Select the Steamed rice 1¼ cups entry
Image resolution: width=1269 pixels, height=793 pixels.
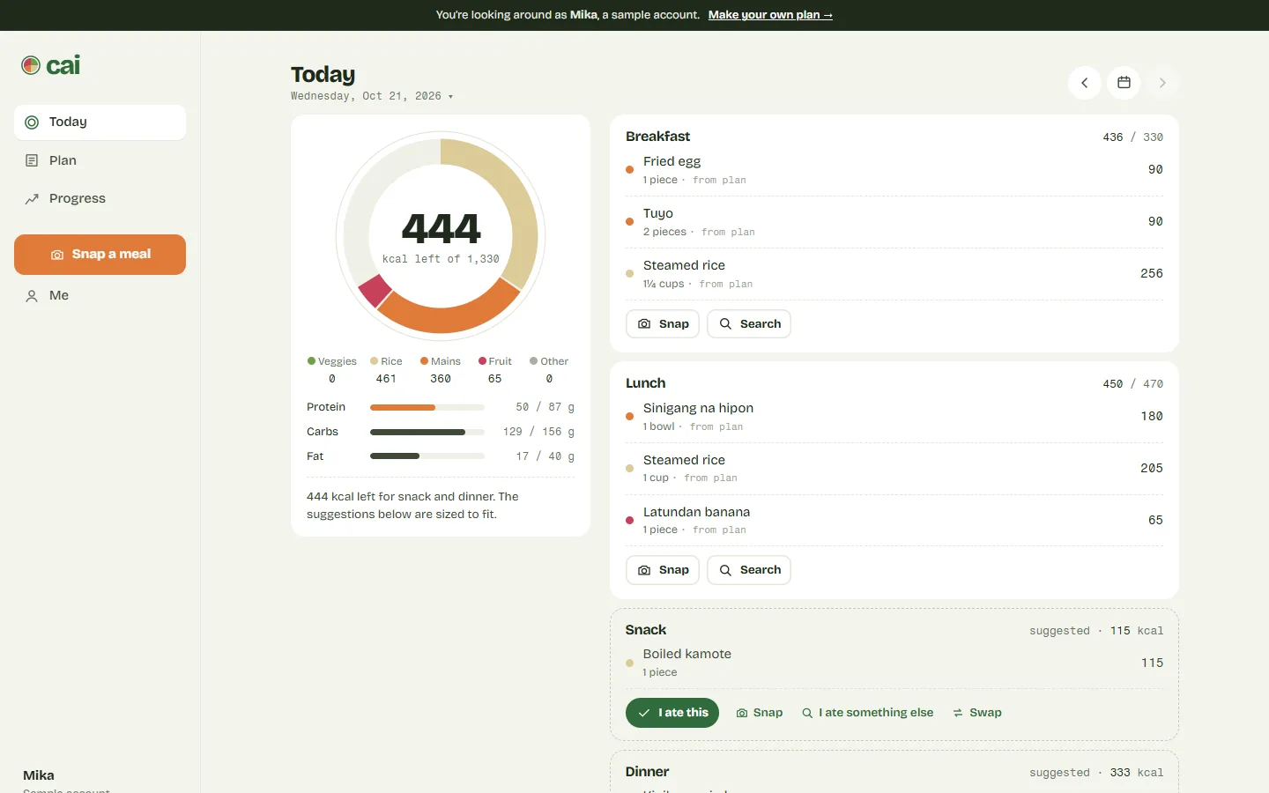click(894, 274)
